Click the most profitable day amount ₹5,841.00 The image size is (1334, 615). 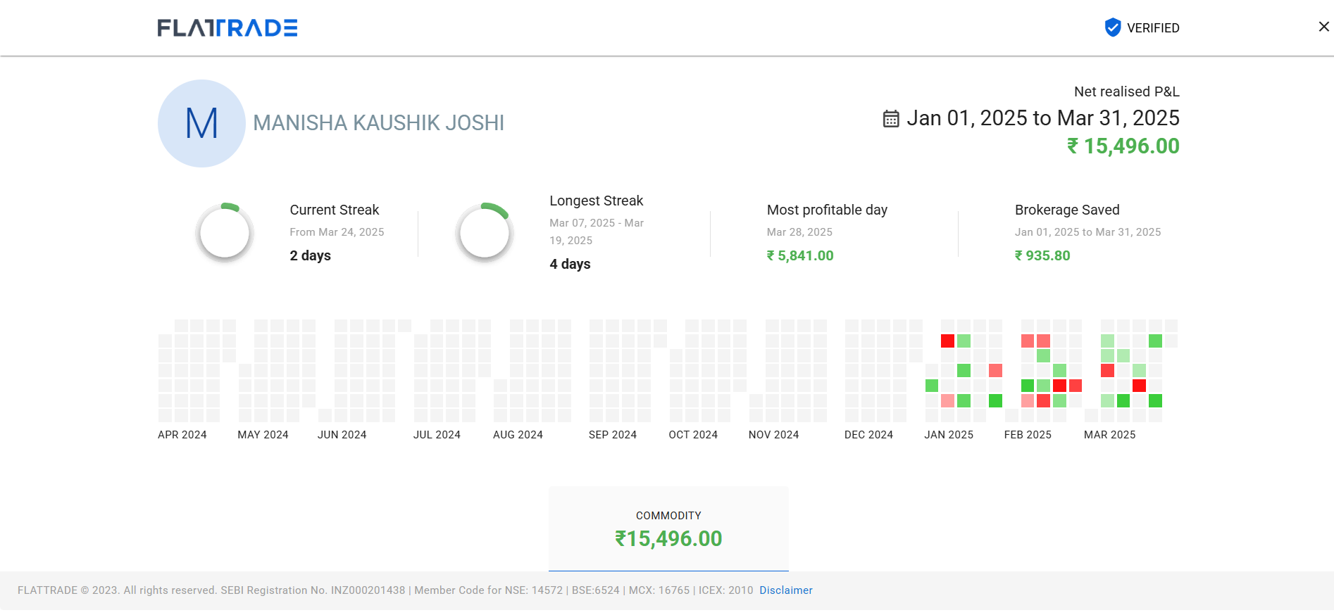click(799, 256)
